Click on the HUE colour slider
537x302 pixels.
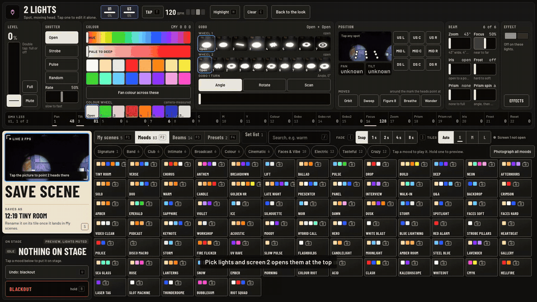click(138, 37)
